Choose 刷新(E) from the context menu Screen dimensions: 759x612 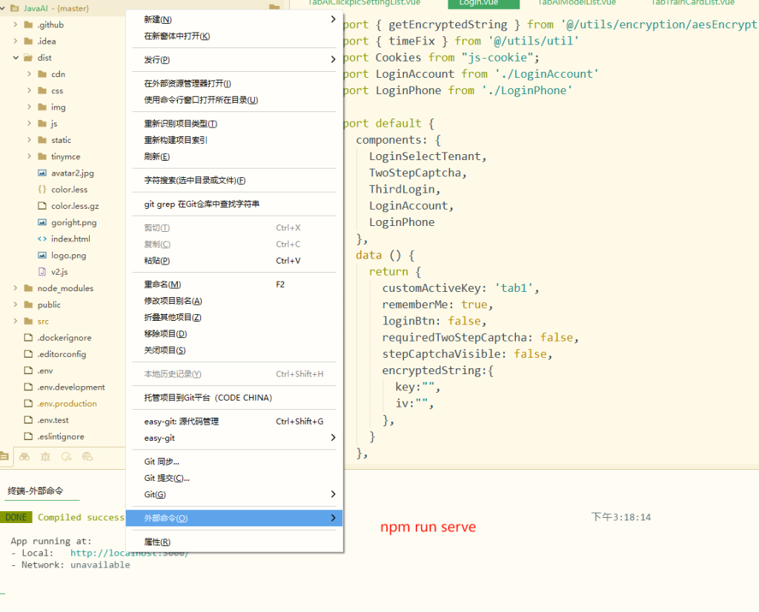coord(157,156)
